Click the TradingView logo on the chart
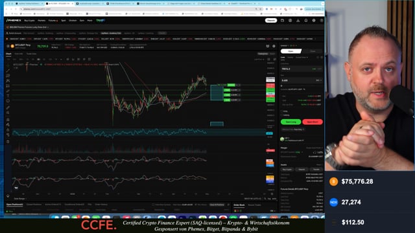Viewport: 415px width, 233px height. point(16,188)
